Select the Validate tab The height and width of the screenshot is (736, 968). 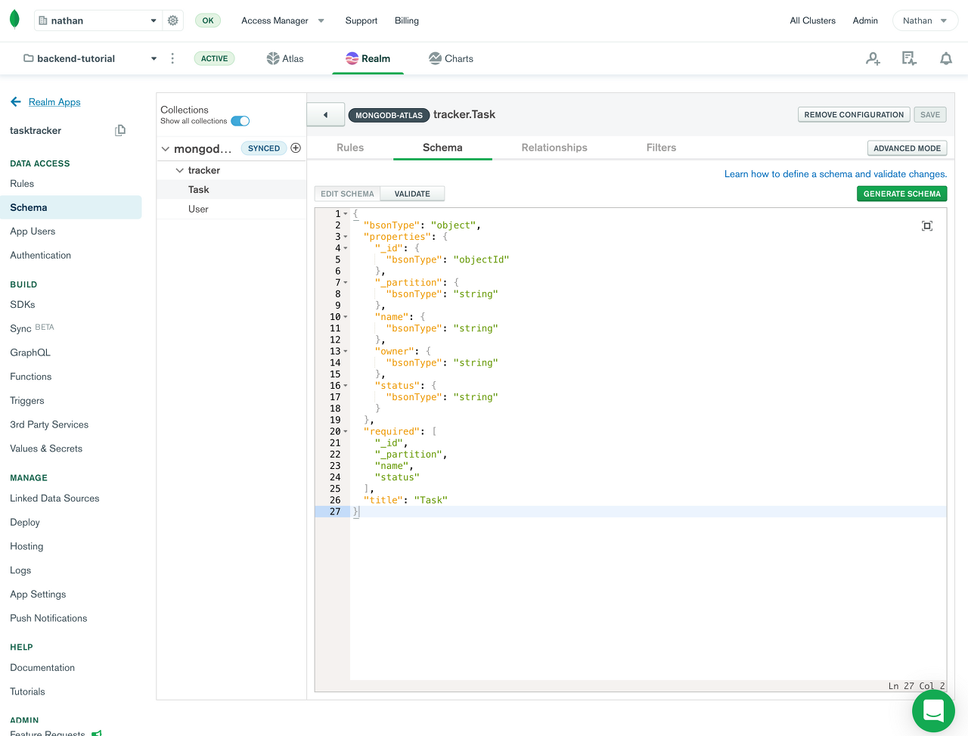pyautogui.click(x=412, y=194)
